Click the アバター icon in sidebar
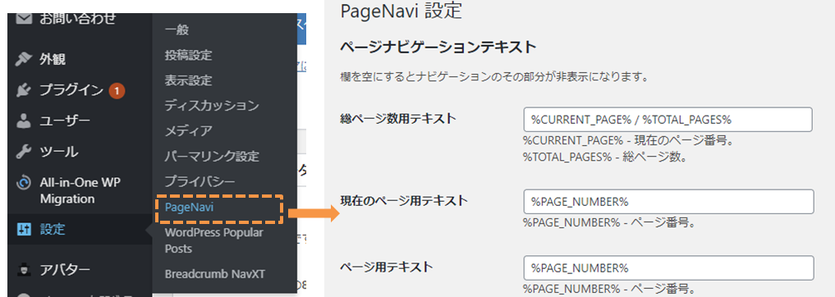 click(x=24, y=269)
